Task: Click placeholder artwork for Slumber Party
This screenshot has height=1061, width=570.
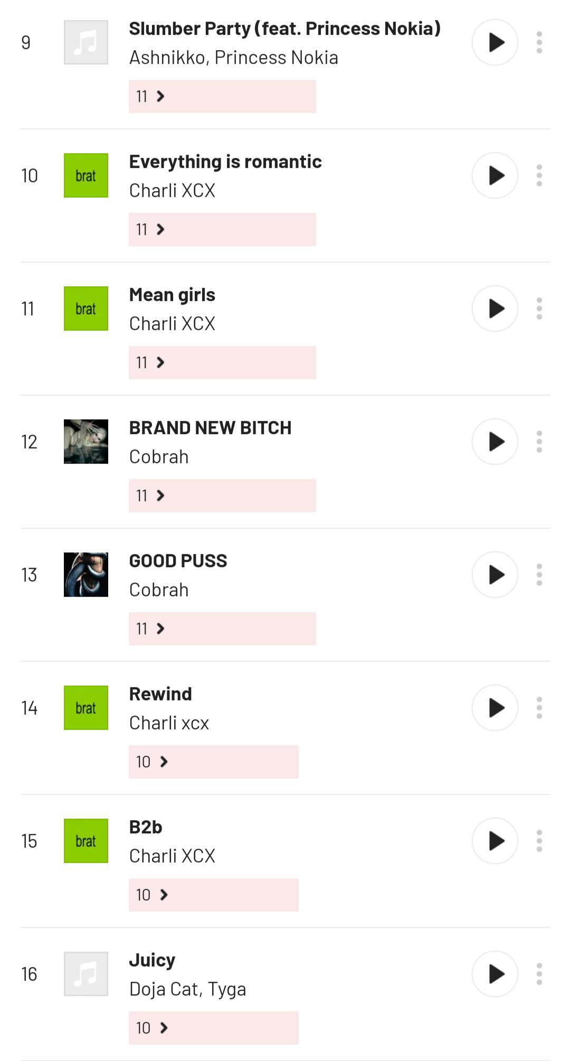Action: tap(86, 42)
